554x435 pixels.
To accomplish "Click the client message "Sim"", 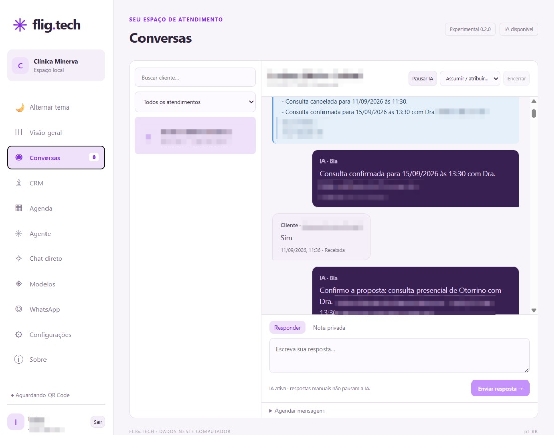I will tap(286, 238).
